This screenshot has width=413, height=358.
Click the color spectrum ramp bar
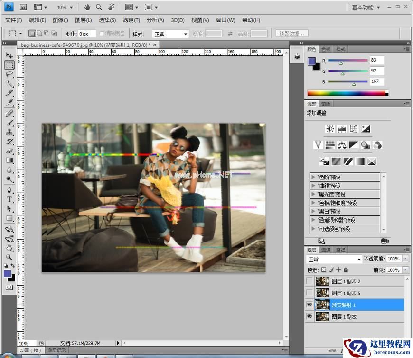click(x=347, y=93)
